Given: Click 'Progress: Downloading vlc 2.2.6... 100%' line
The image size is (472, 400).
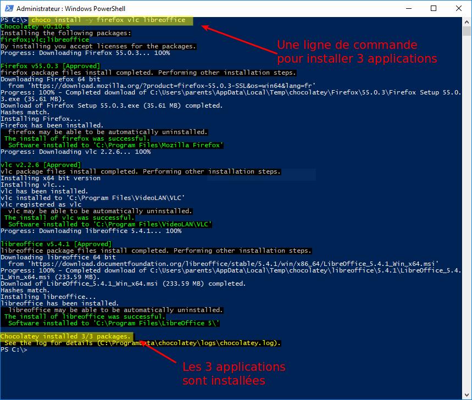Looking at the screenshot, I should pos(76,152).
